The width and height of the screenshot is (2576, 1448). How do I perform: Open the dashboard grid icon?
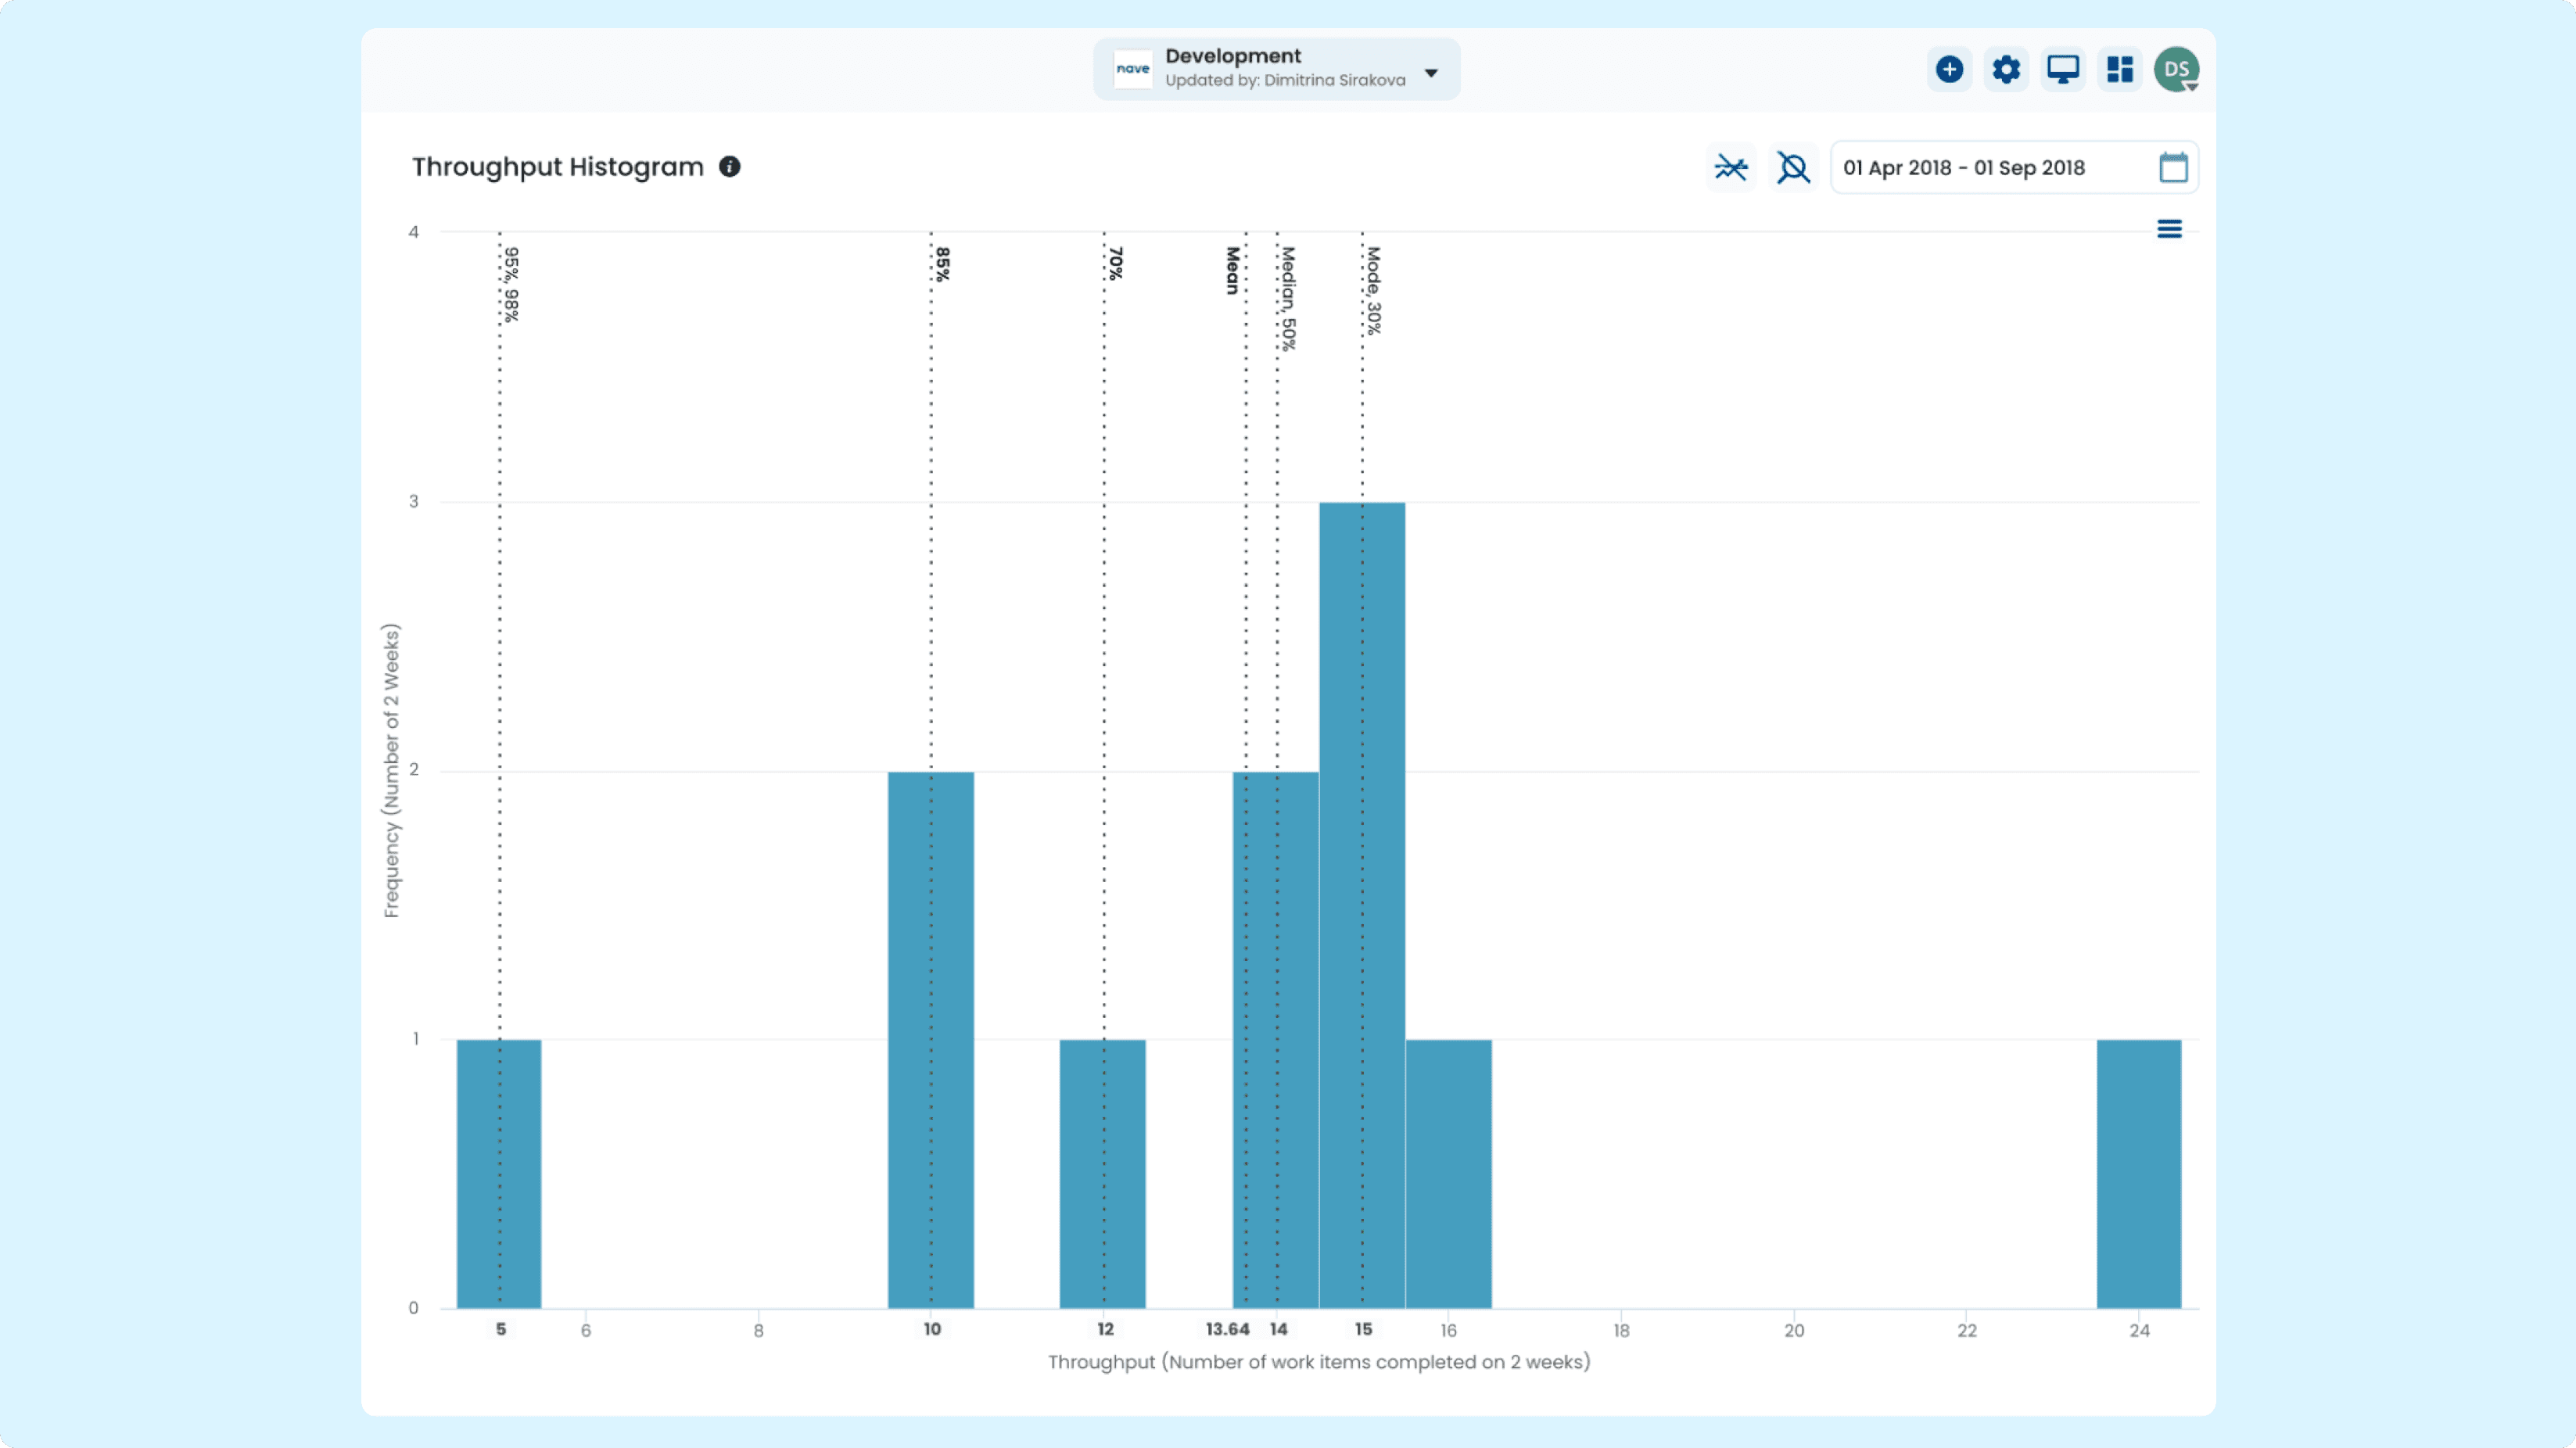point(2120,69)
